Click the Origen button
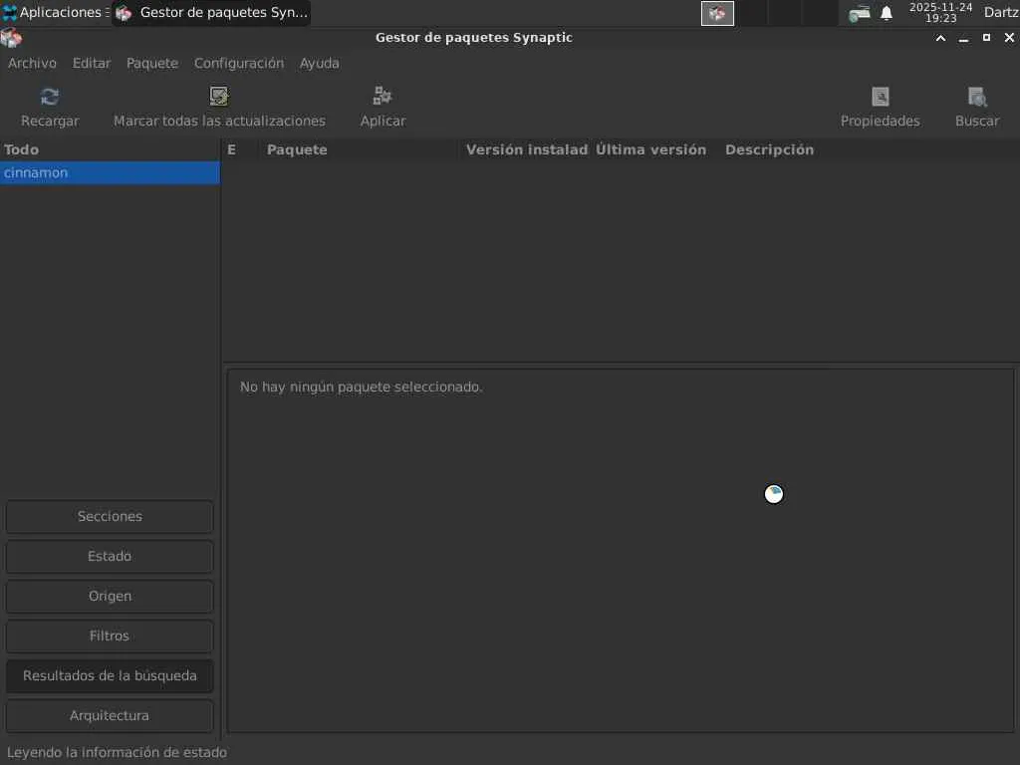This screenshot has width=1020, height=765. tap(110, 596)
